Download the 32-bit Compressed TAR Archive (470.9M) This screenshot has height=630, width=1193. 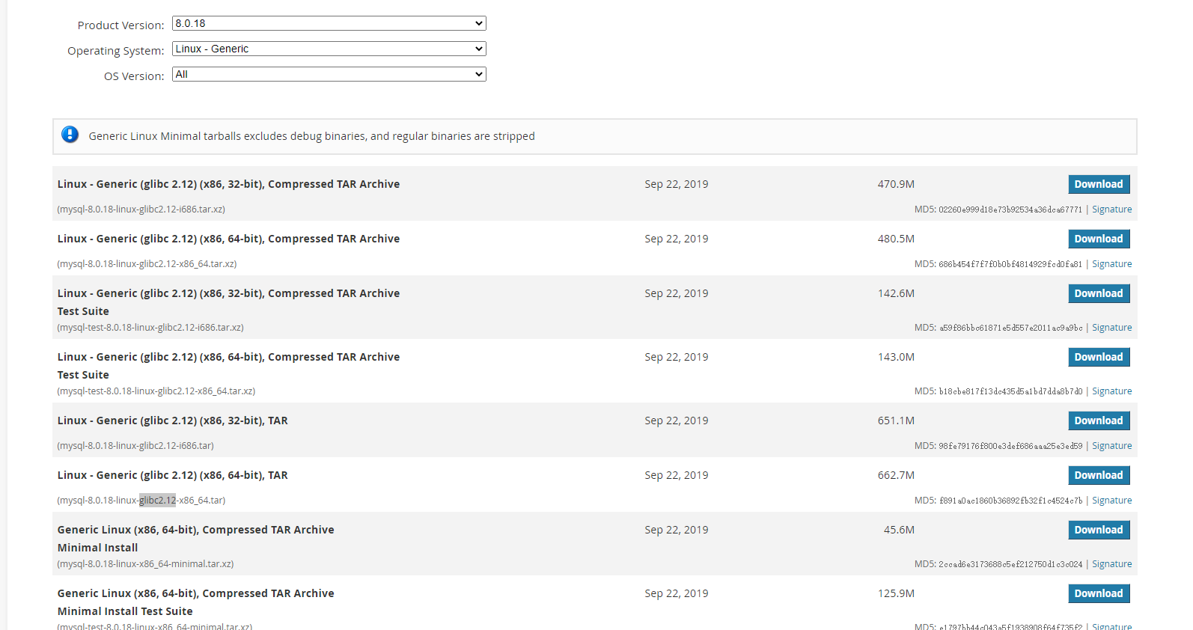[1099, 184]
